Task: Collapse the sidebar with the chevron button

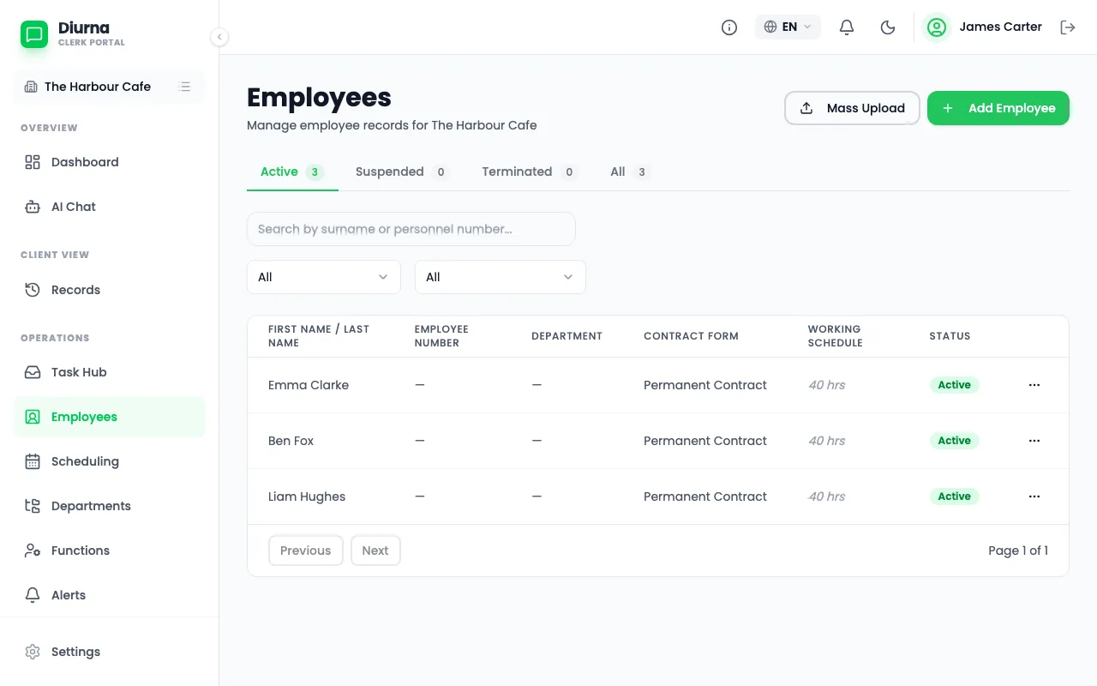Action: click(x=219, y=37)
